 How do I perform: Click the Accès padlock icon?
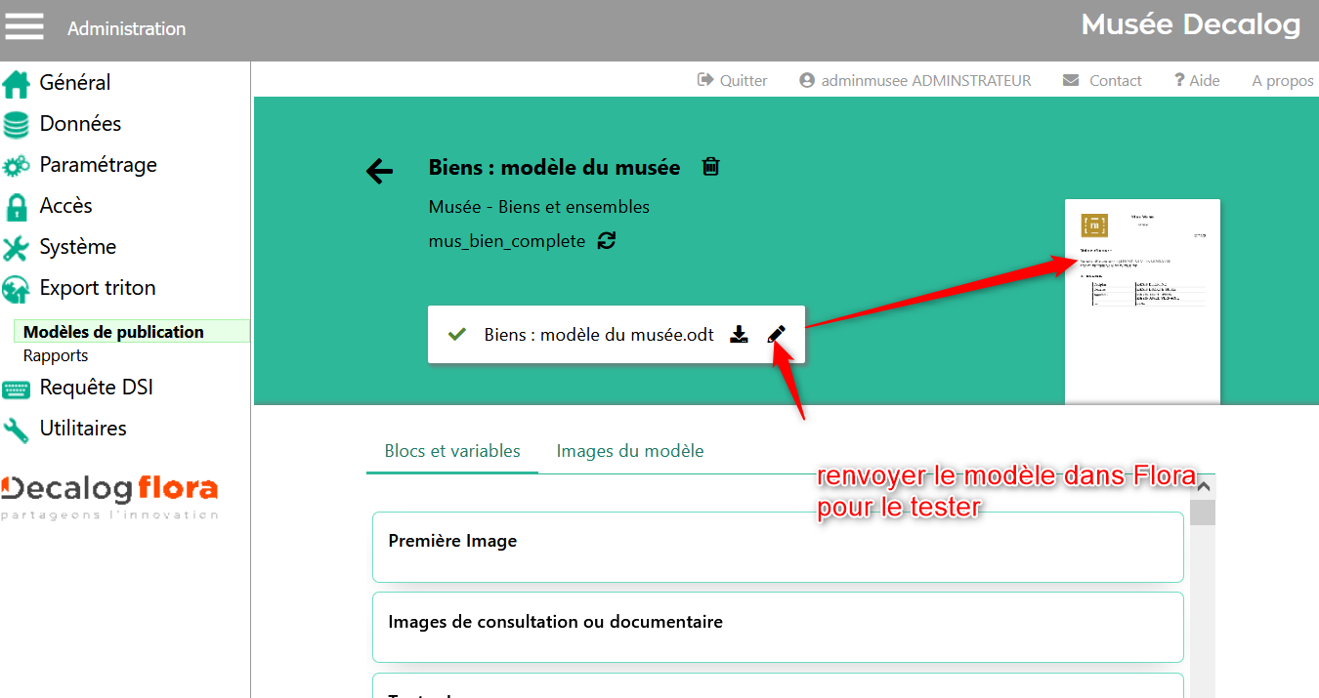click(x=17, y=207)
